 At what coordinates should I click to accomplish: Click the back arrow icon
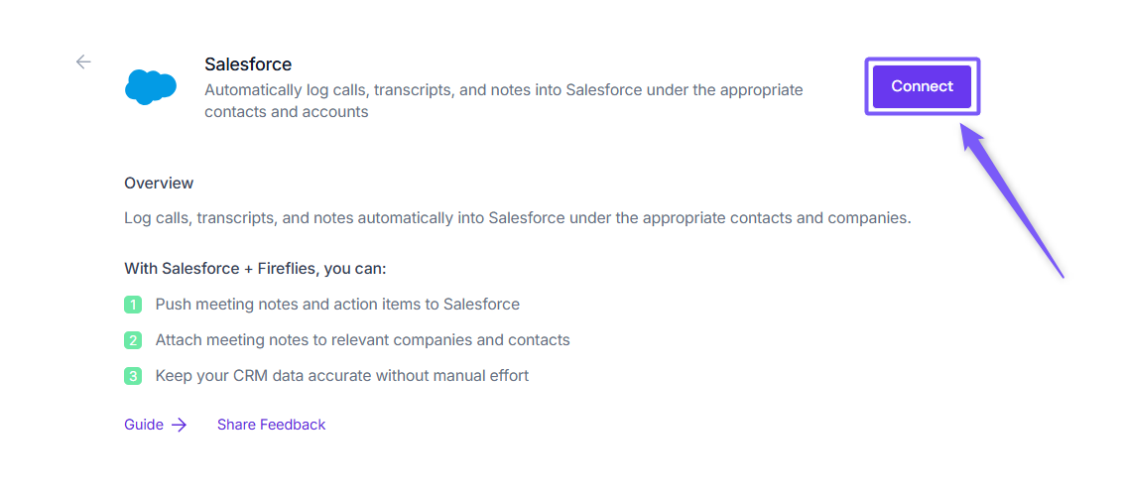[83, 62]
